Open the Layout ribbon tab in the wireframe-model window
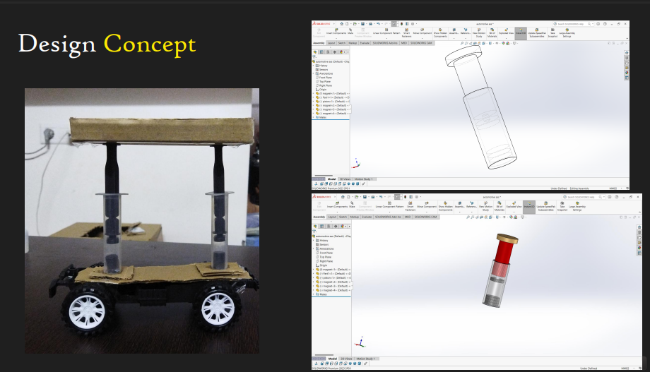Image resolution: width=650 pixels, height=372 pixels. (331, 43)
